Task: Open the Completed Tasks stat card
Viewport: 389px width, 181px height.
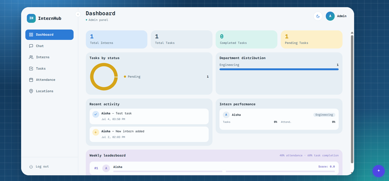Action: coord(247,39)
